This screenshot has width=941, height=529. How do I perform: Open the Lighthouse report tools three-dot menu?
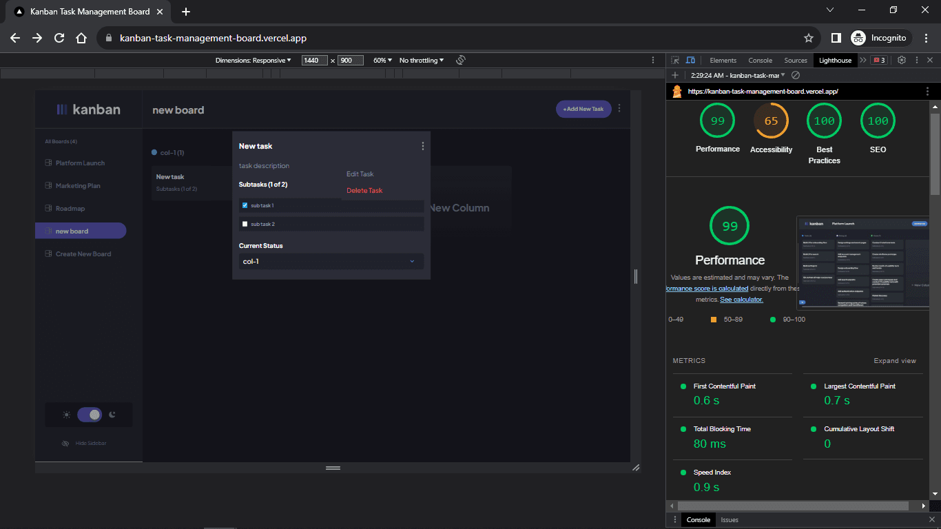[x=927, y=91]
